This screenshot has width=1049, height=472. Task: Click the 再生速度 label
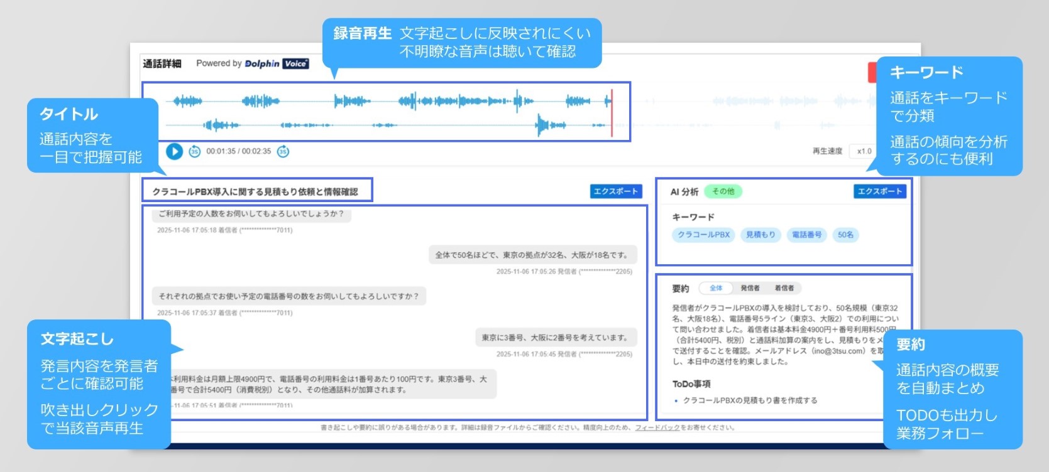click(x=827, y=151)
